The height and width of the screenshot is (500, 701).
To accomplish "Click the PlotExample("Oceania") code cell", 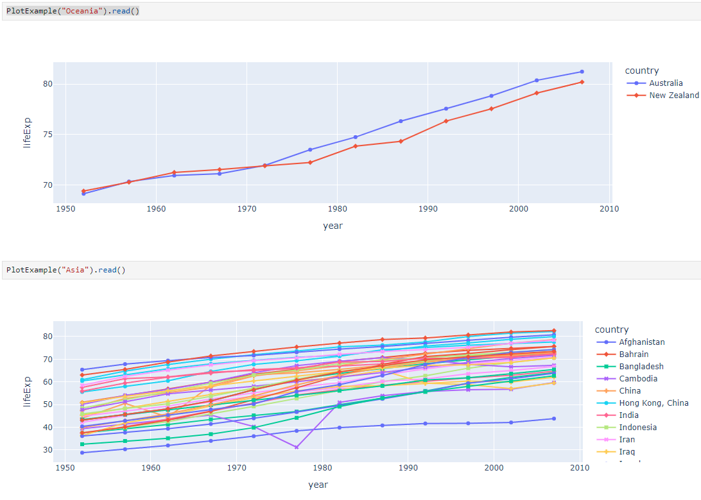I will (351, 11).
